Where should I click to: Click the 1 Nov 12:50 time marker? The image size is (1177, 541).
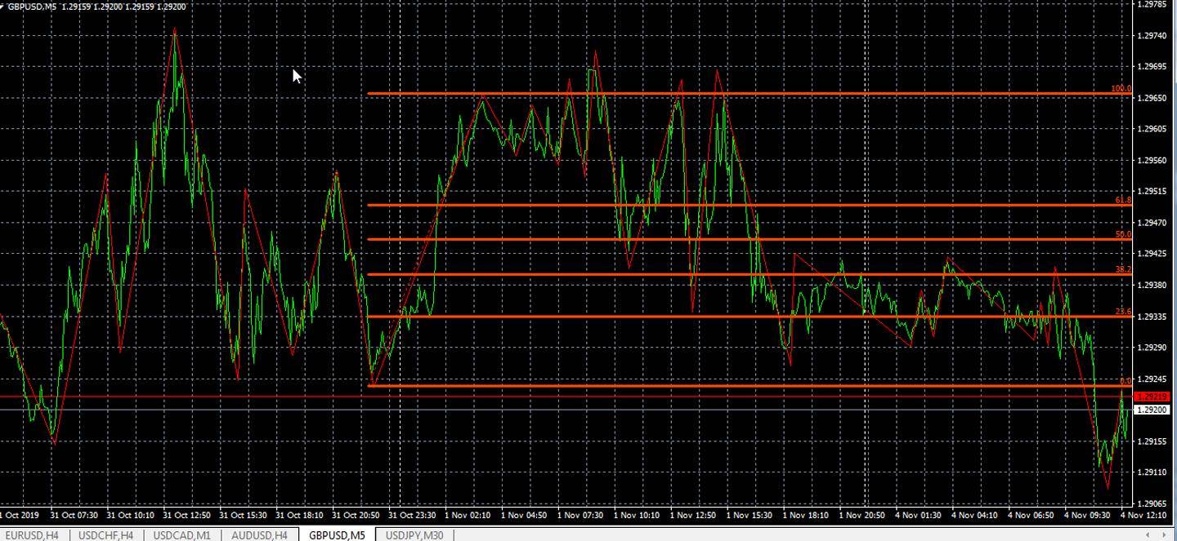[x=693, y=516]
